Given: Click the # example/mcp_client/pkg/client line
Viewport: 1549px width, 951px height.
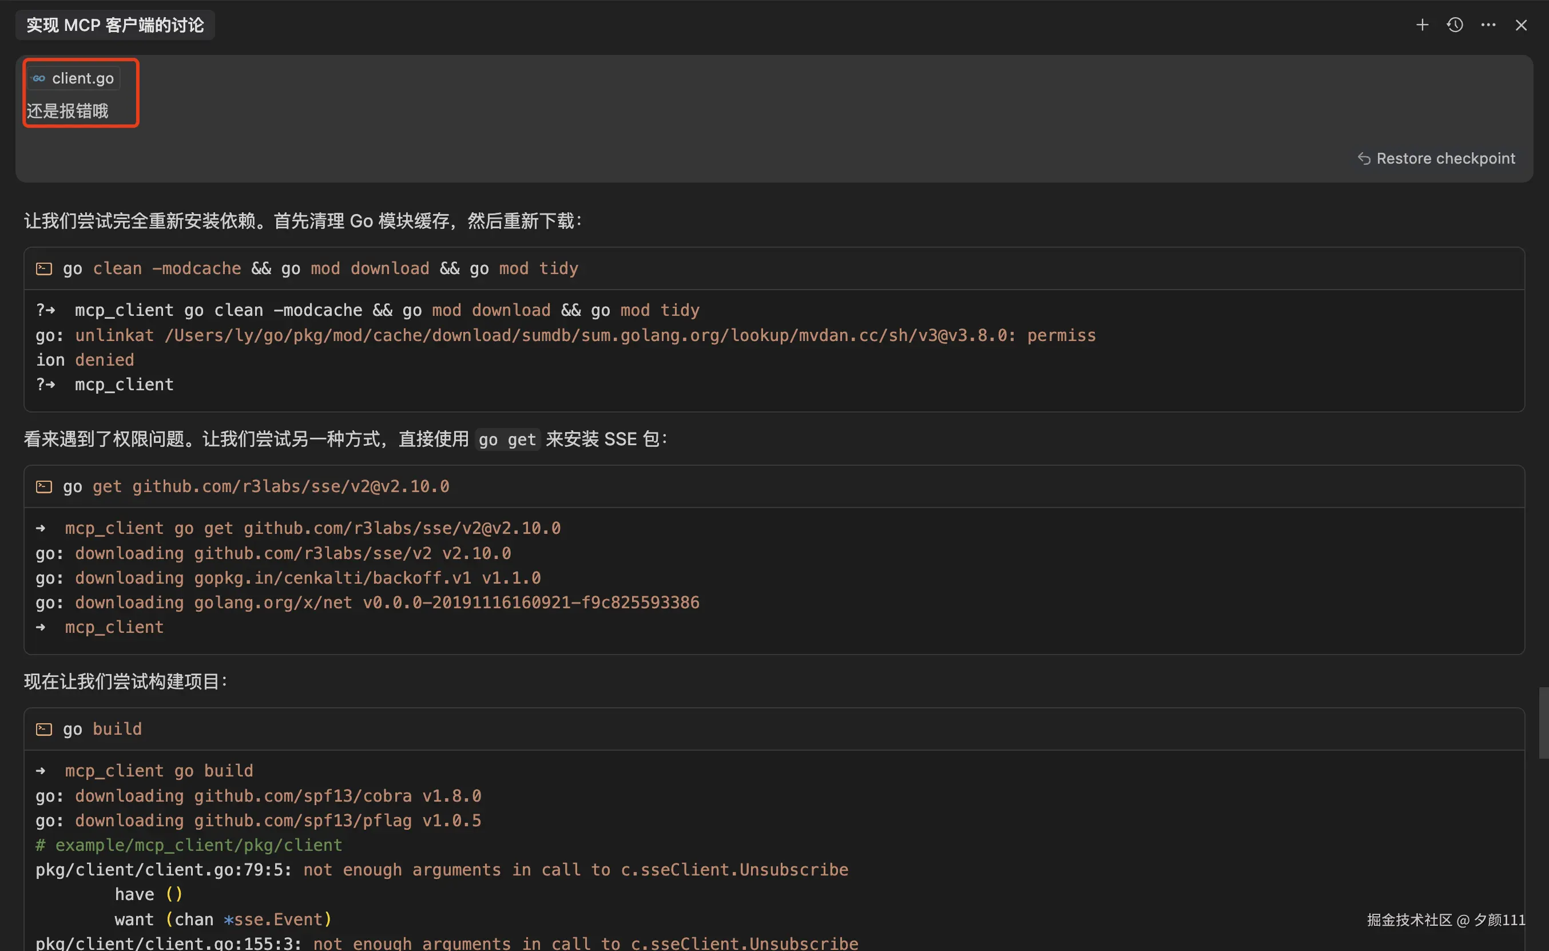Looking at the screenshot, I should pyautogui.click(x=189, y=845).
